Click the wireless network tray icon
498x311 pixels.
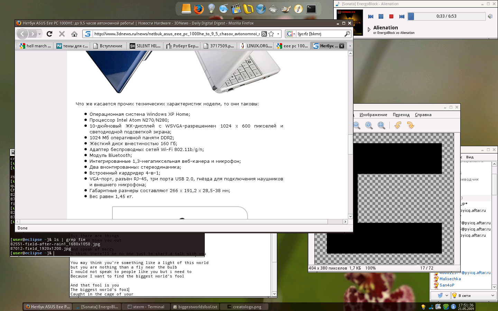click(x=446, y=307)
